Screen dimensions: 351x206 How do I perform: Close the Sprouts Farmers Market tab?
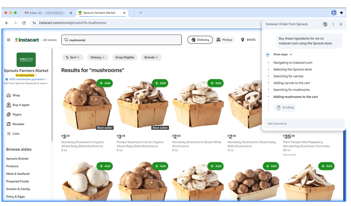coord(124,13)
